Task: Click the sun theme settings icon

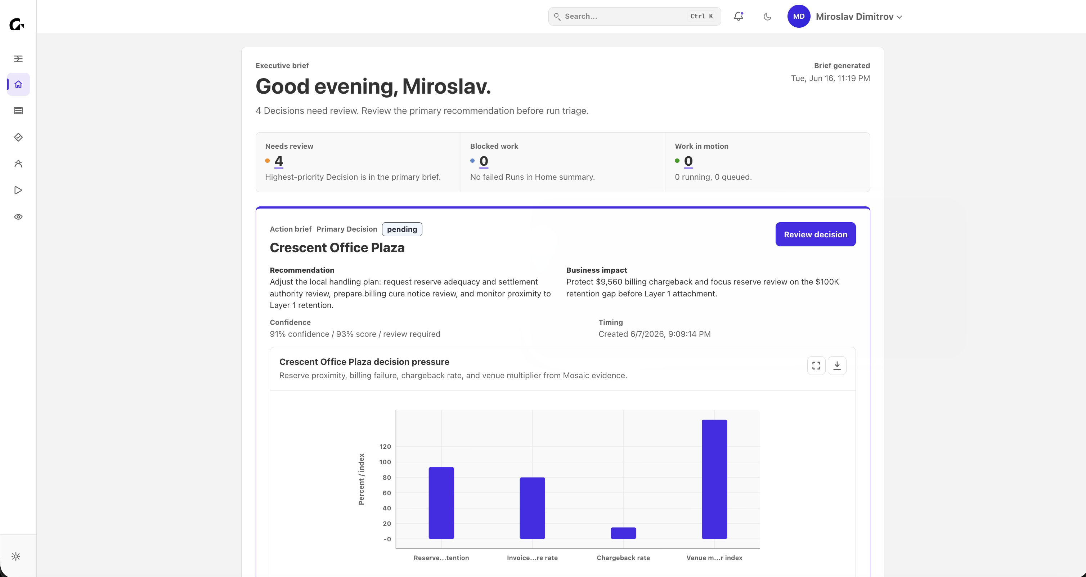Action: 16,556
